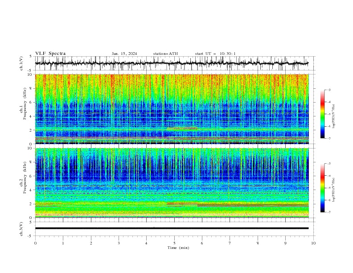Click time axis tick label "2"

(91, 243)
